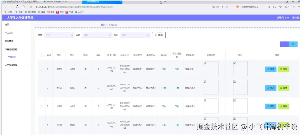Click the lightning speed-mode icon
The height and width of the screenshot is (135, 302).
click(x=223, y=7)
